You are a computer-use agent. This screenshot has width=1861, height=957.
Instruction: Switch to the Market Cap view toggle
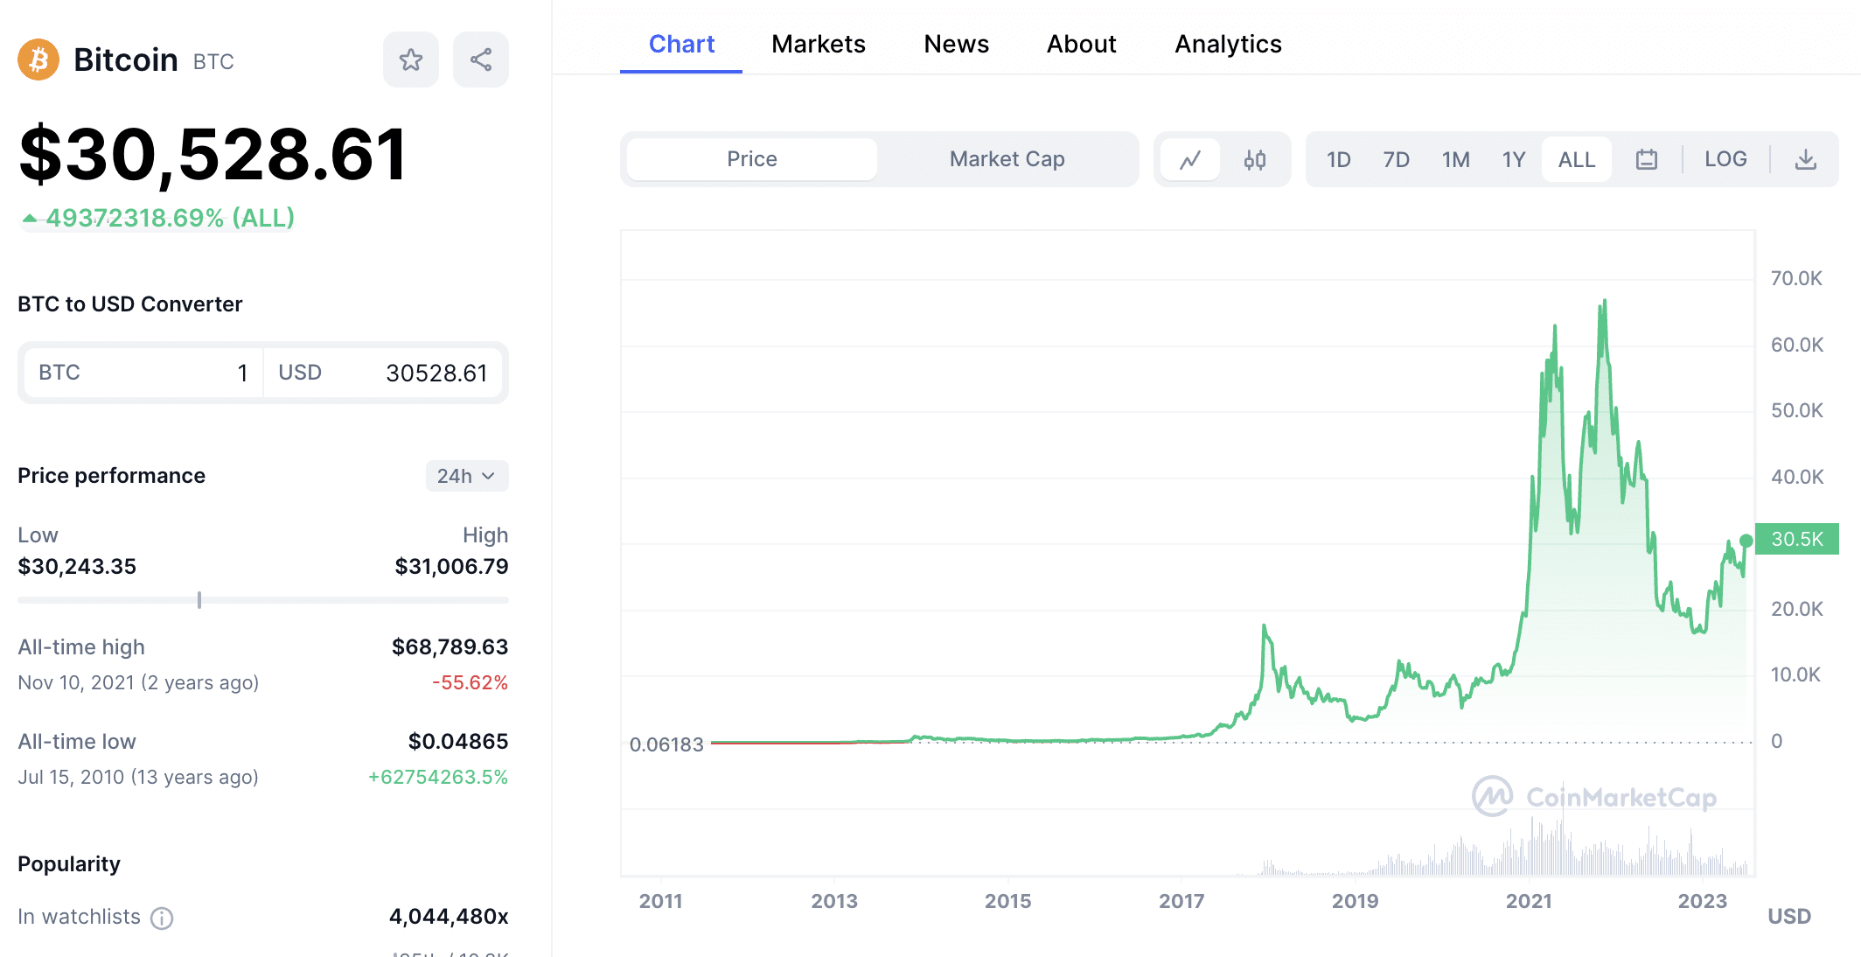(x=1006, y=157)
